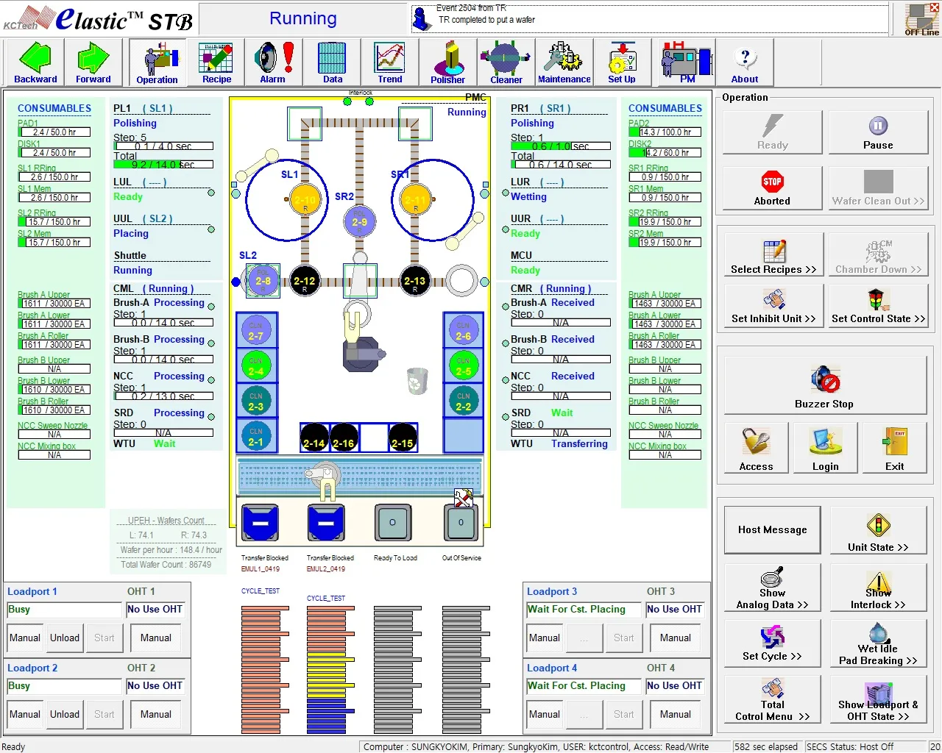The height and width of the screenshot is (753, 942).
Task: Open the PM toolbar icon
Action: [x=687, y=63]
